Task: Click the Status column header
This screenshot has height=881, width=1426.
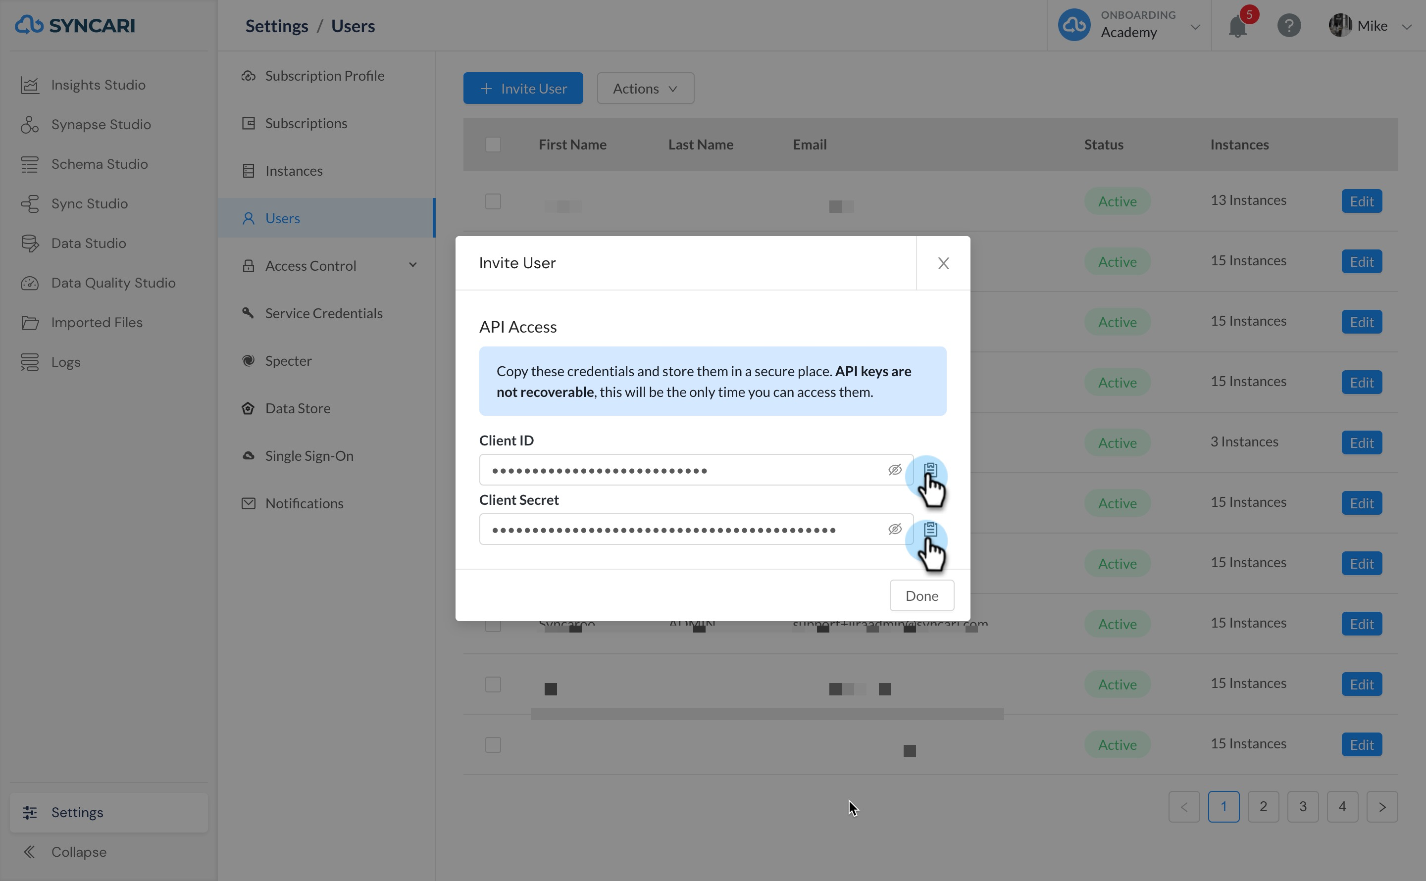Action: point(1103,145)
